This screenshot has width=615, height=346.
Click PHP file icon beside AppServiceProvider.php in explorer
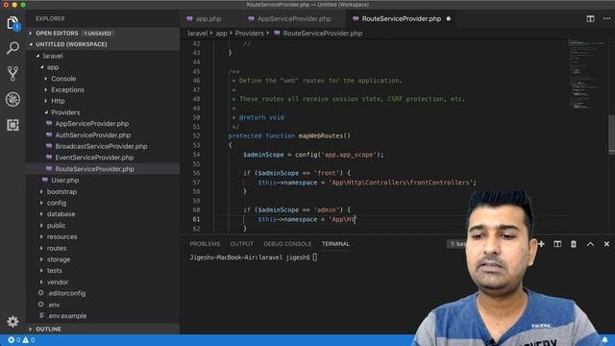click(49, 124)
